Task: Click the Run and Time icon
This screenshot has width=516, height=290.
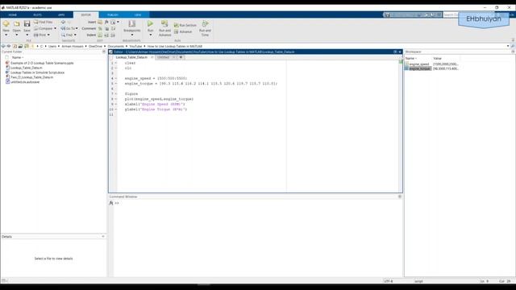Action: (205, 23)
